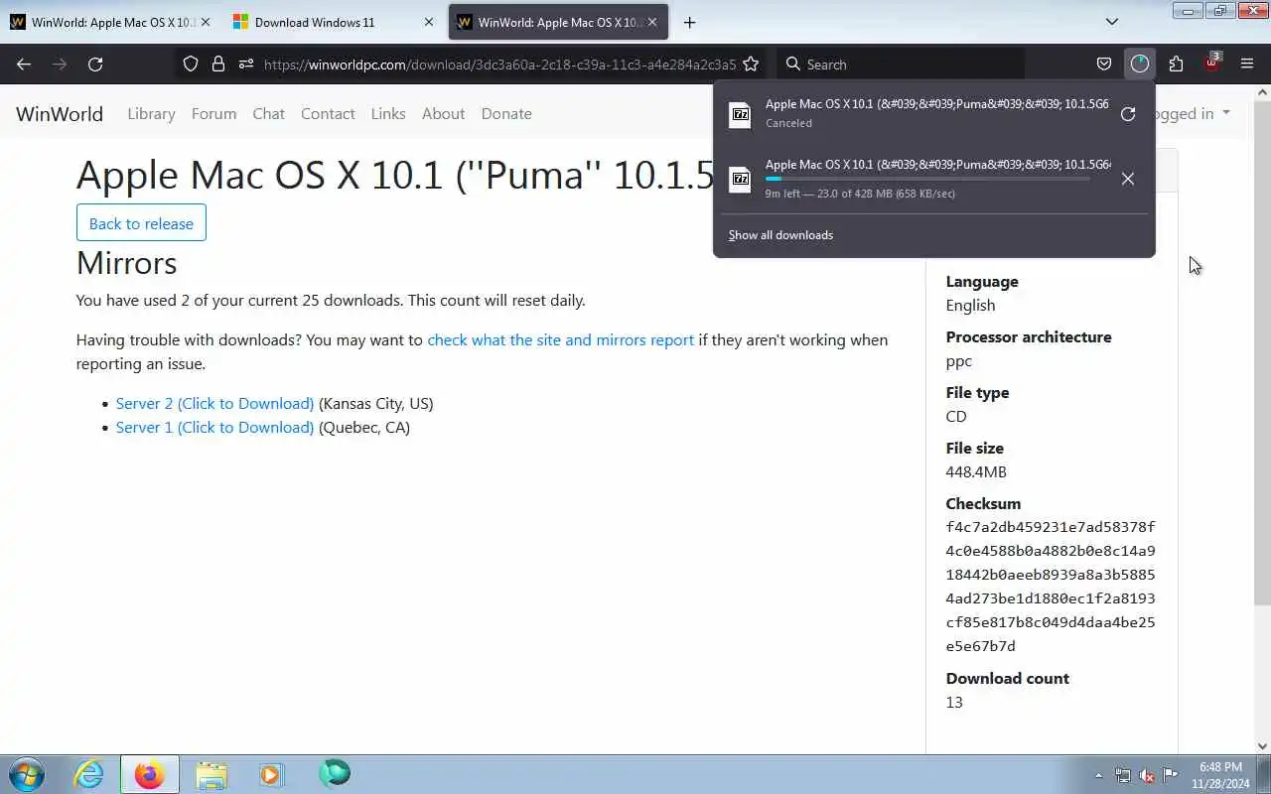Select the Download count value 13
This screenshot has width=1271, height=794.
[x=954, y=702]
